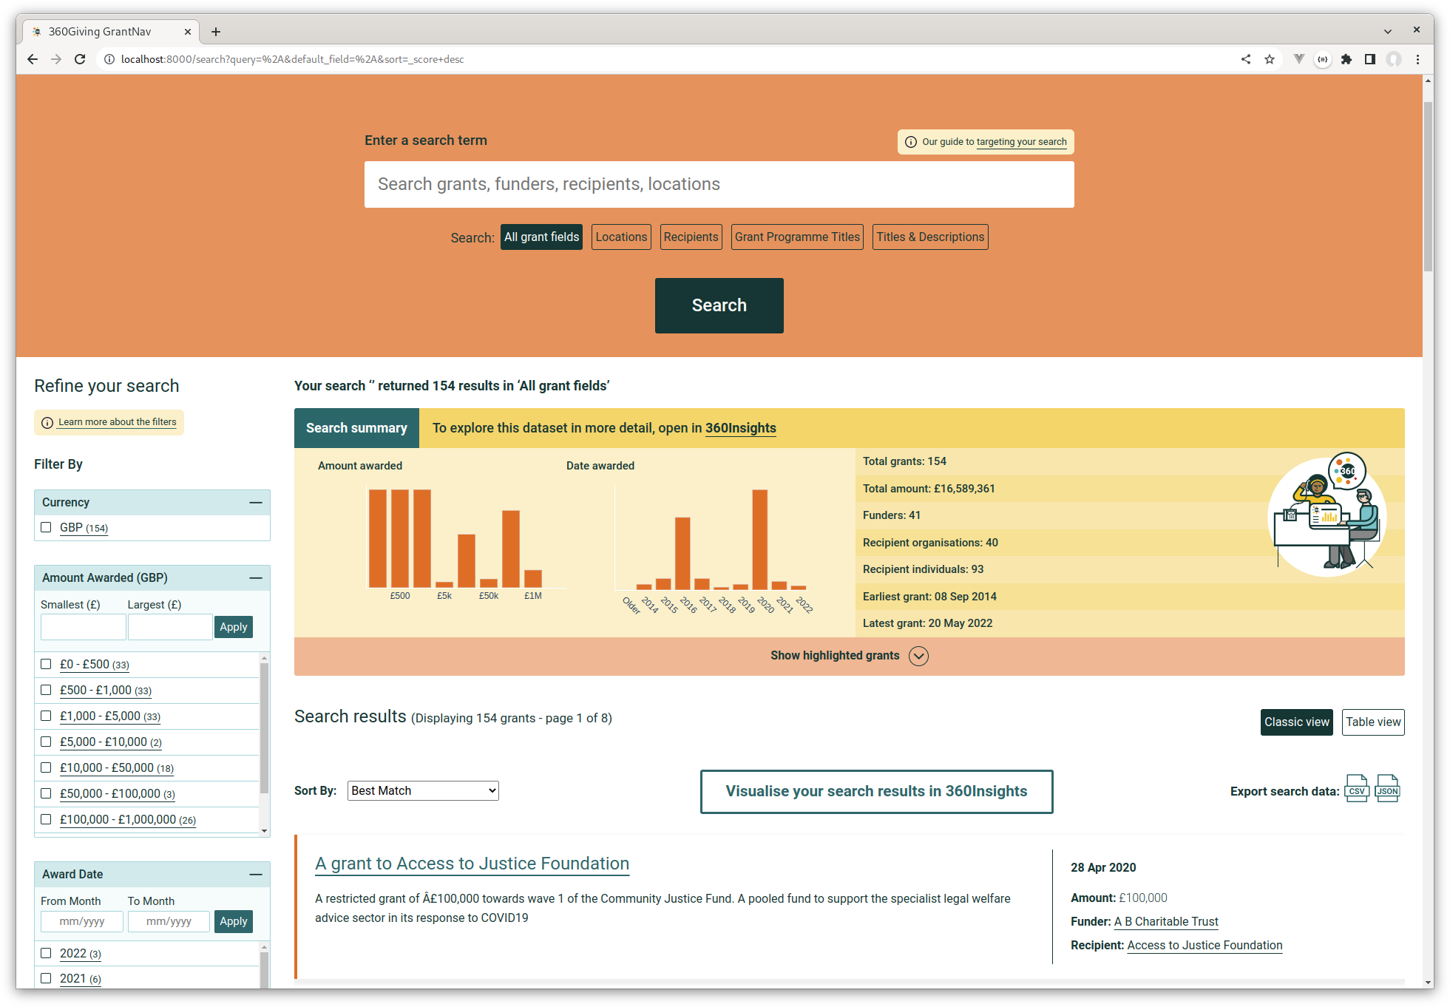Export search data as CSV
This screenshot has width=1450, height=1007.
pos(1356,788)
